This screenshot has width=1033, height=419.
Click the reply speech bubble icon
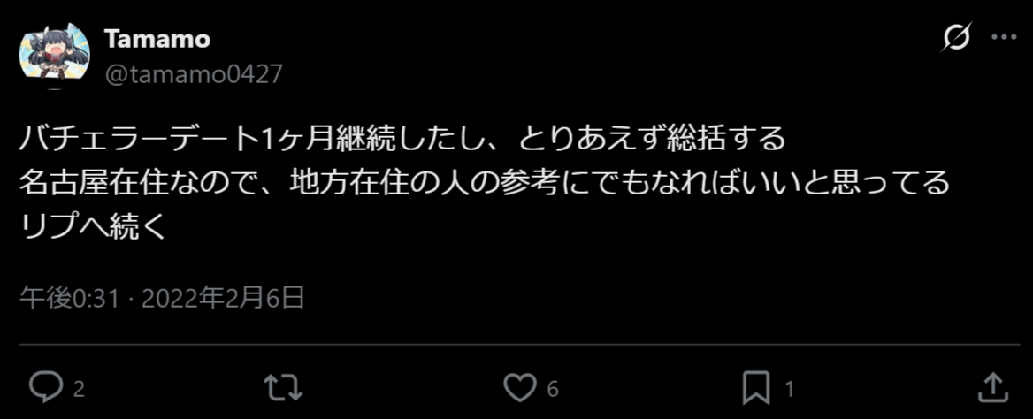coord(47,387)
